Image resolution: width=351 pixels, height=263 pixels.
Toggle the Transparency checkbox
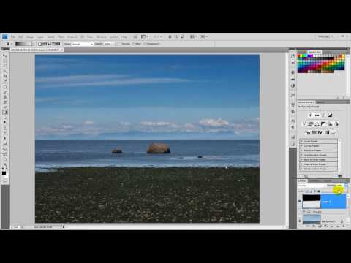[144, 44]
